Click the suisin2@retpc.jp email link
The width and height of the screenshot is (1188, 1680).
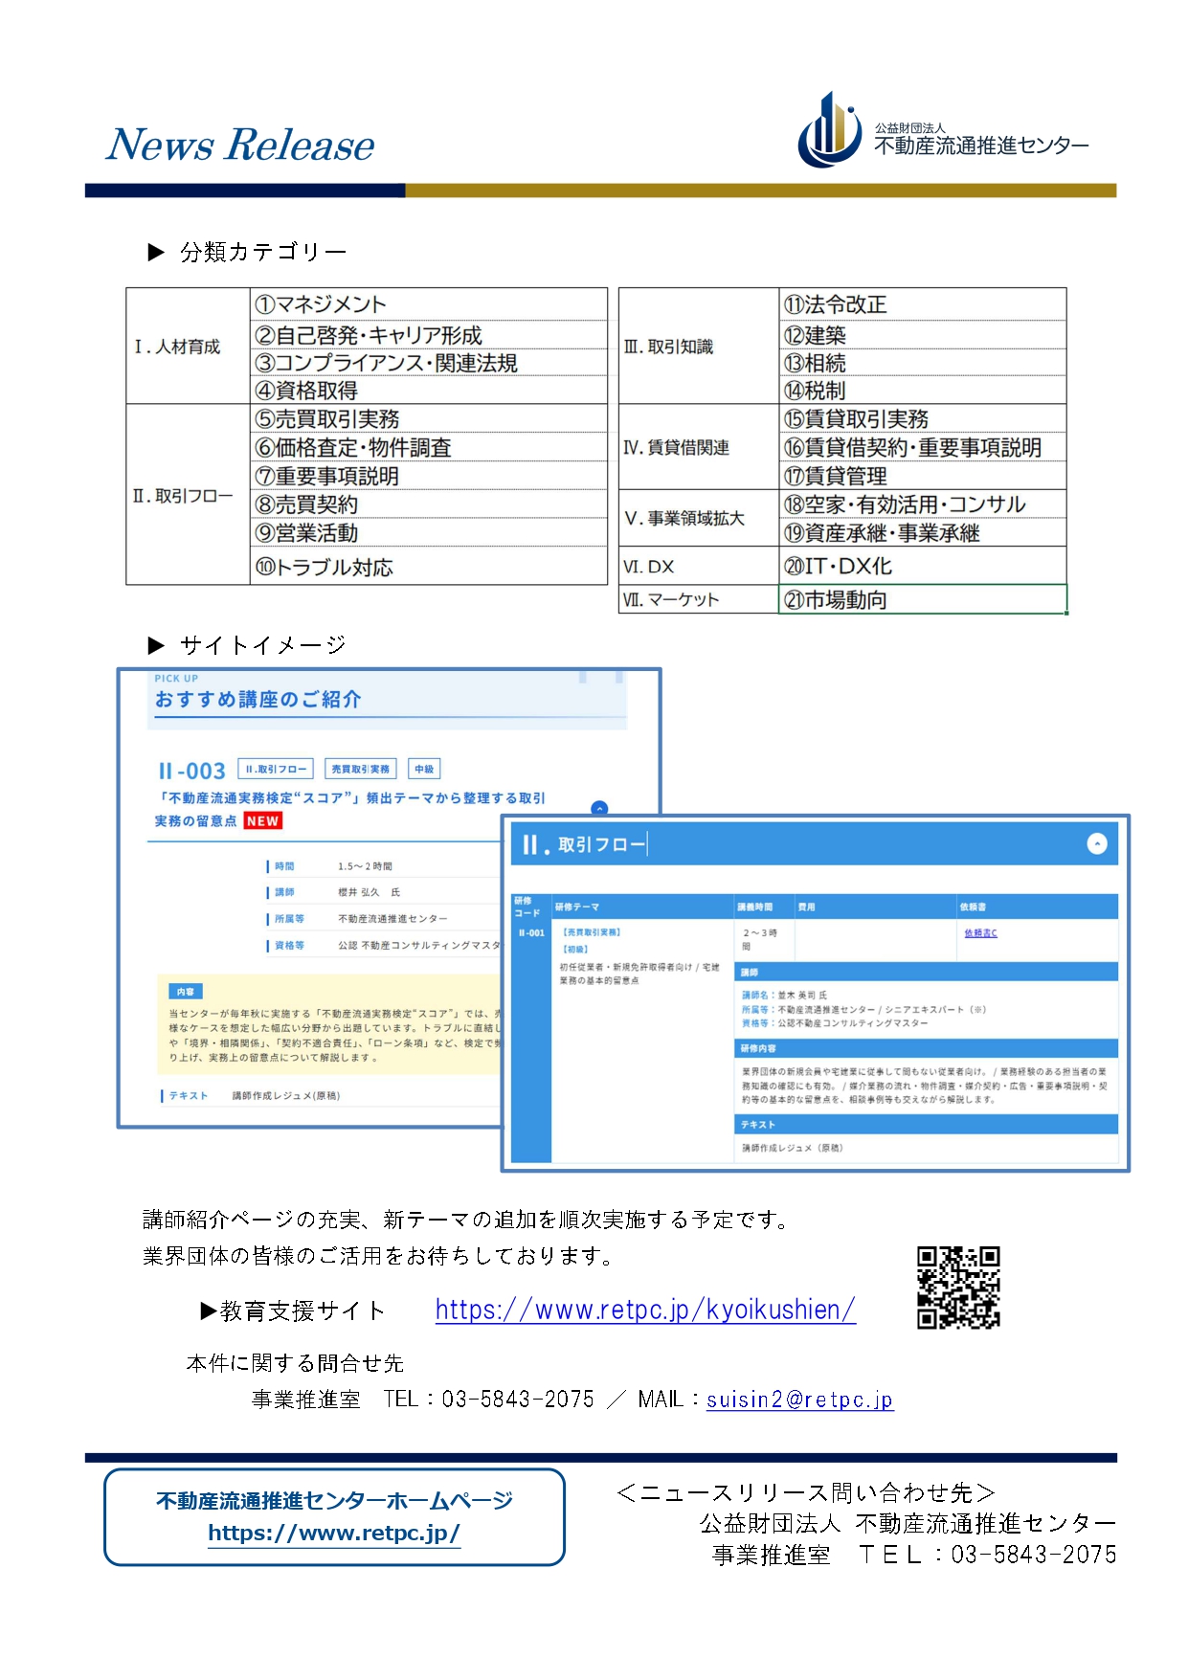(x=799, y=1400)
